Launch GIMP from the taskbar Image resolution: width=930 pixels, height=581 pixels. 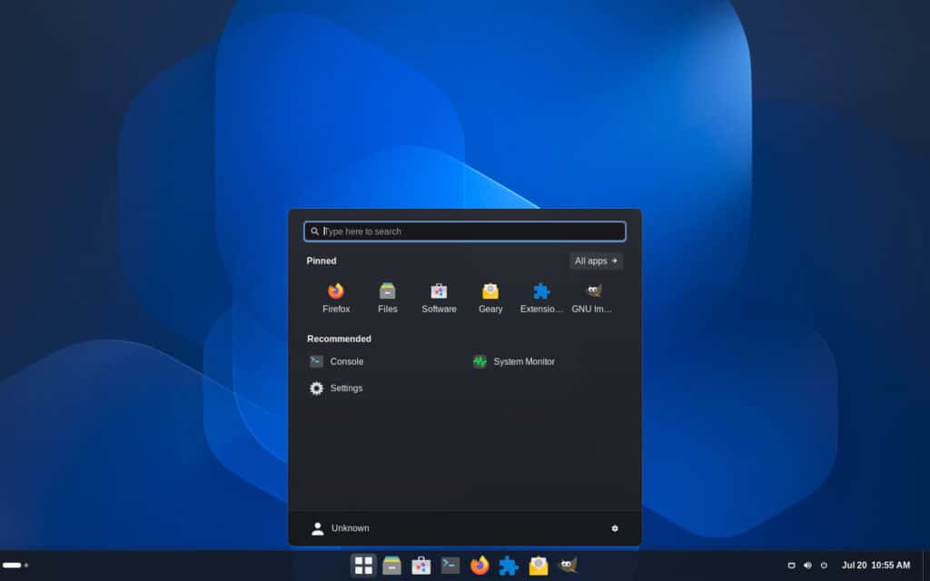click(568, 565)
